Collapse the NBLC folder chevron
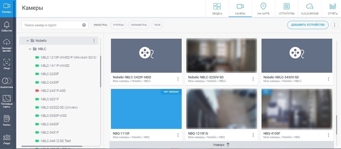Viewport: 341px width, 149px height. pyautogui.click(x=30, y=49)
